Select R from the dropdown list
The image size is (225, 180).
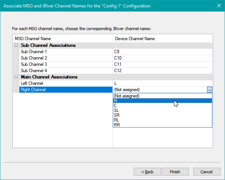click(162, 101)
